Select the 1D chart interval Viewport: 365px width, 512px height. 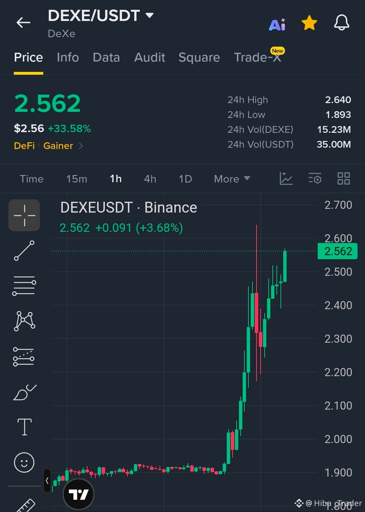coord(185,179)
